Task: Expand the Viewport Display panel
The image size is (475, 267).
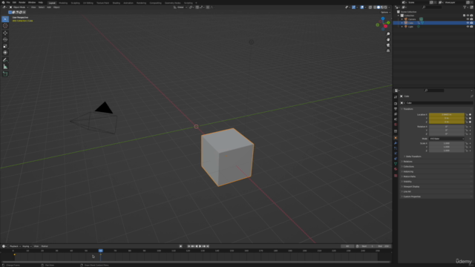Action: 411,186
